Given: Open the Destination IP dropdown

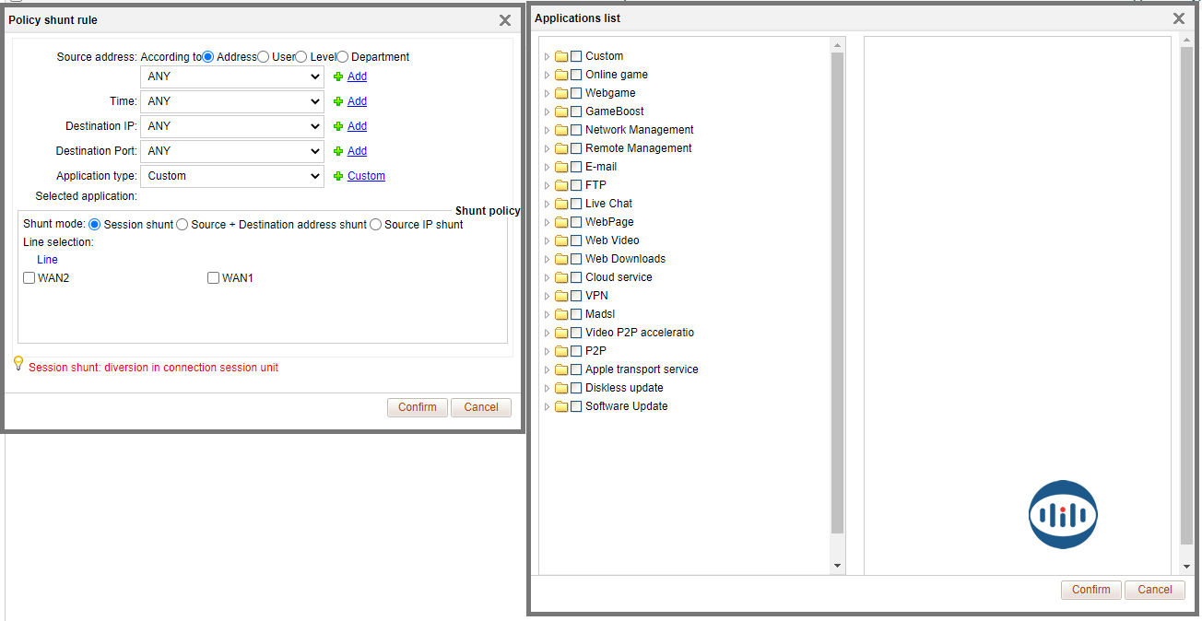Looking at the screenshot, I should pyautogui.click(x=231, y=126).
